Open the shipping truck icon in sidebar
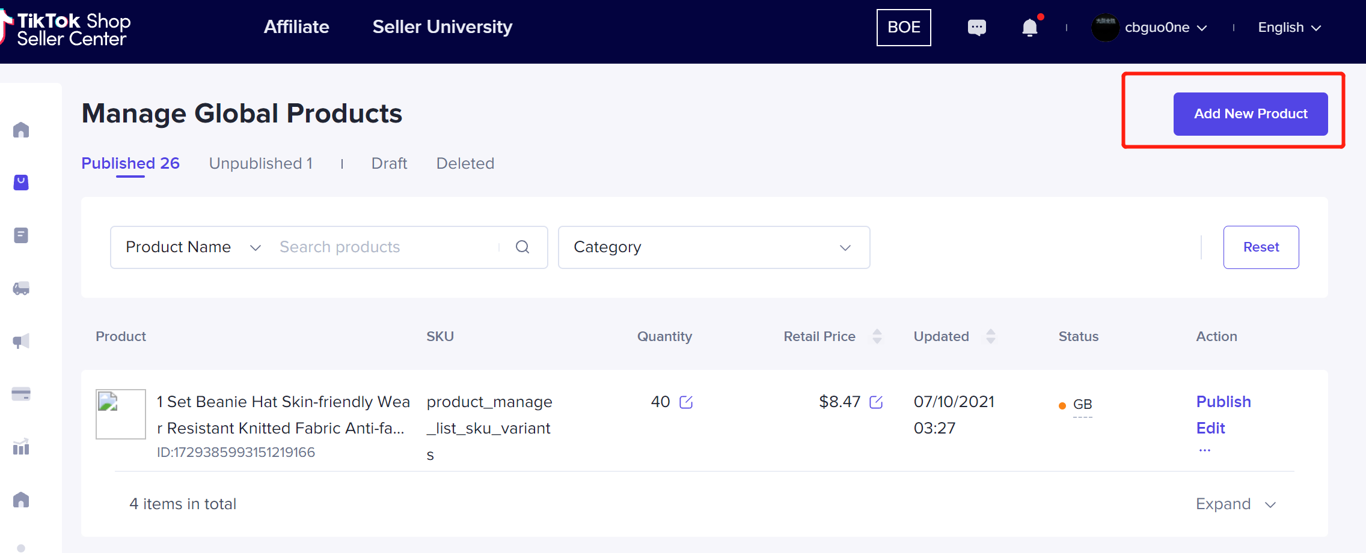 point(21,289)
